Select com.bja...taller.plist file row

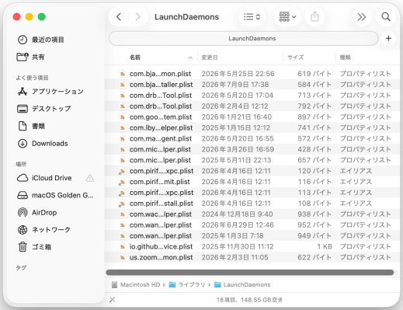click(252, 85)
